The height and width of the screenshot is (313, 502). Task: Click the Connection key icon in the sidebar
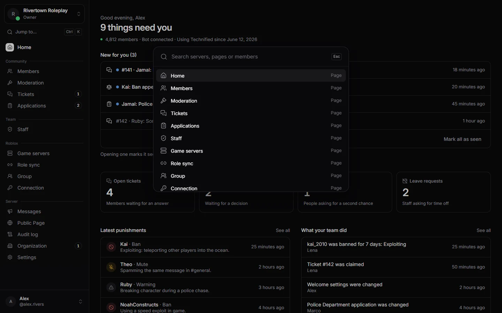click(10, 188)
